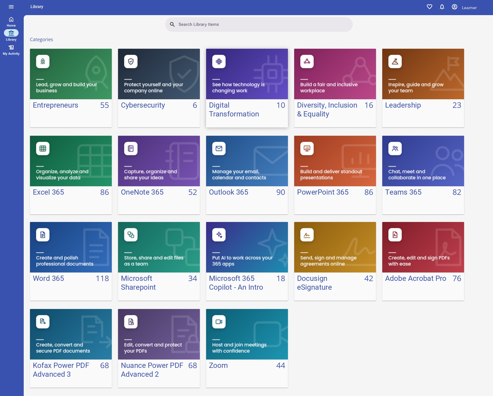Screen dimensions: 493x396
Task: Click the Library title in top bar
Action: tap(37, 7)
